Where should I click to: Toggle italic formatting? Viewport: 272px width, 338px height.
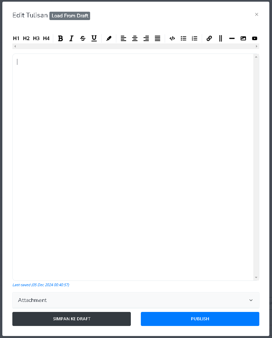[71, 38]
